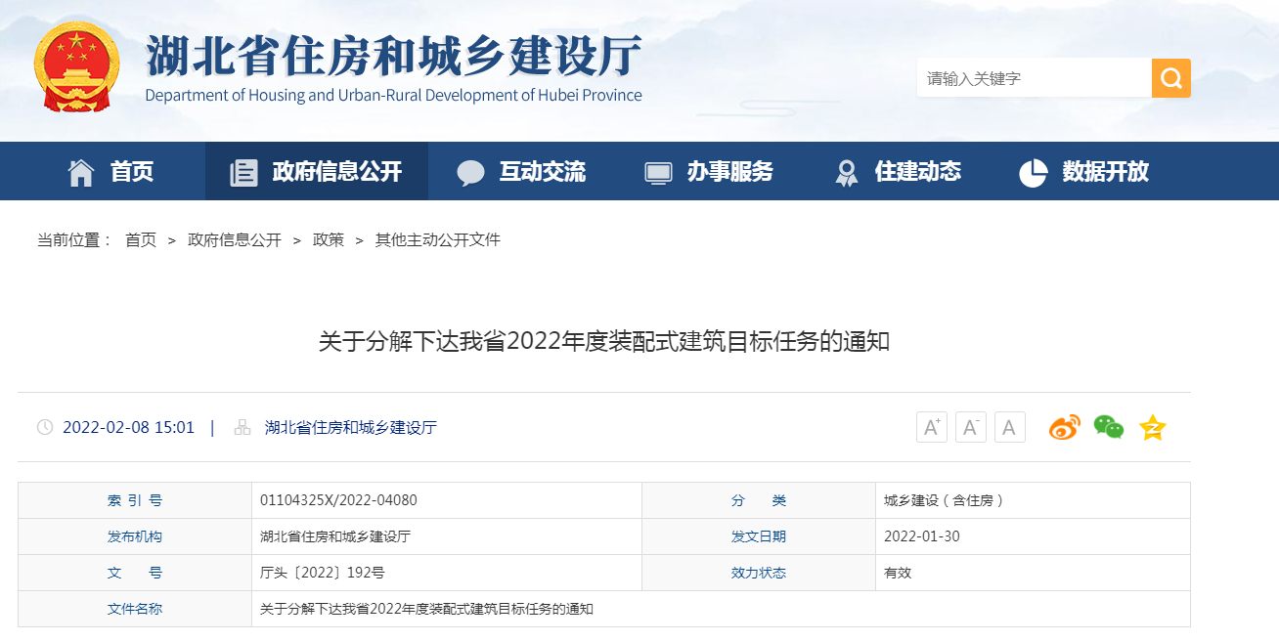Reset font size with the A button
1279x642 pixels.
(x=1009, y=427)
